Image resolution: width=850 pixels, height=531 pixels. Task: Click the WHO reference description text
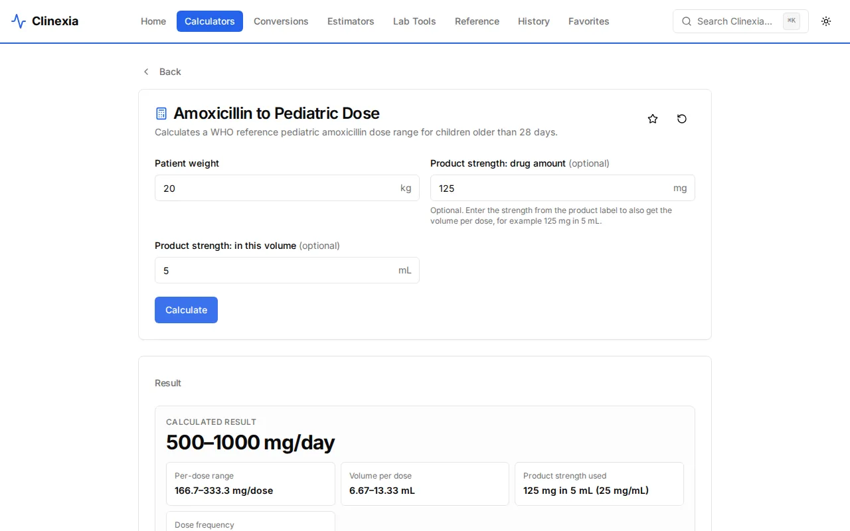[356, 132]
